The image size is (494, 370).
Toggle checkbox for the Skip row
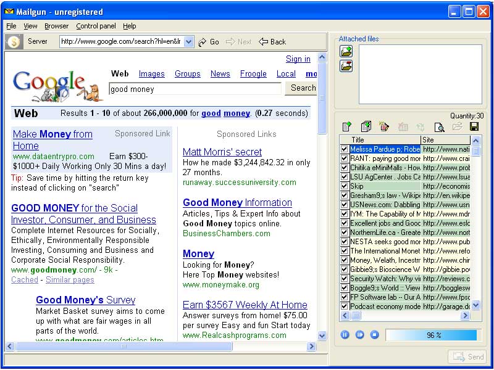(345, 186)
